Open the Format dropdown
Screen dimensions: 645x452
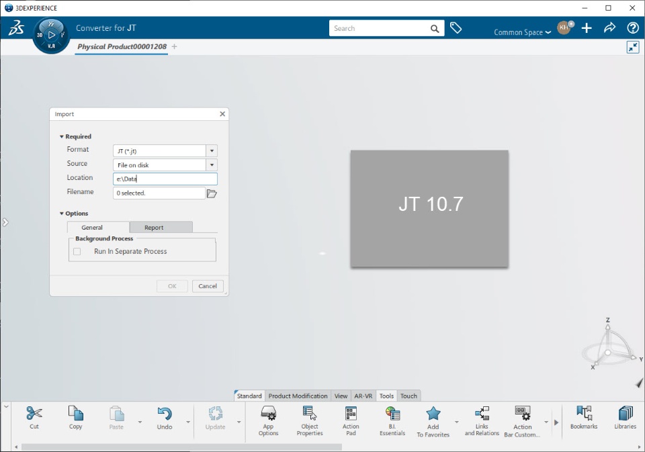[212, 151]
